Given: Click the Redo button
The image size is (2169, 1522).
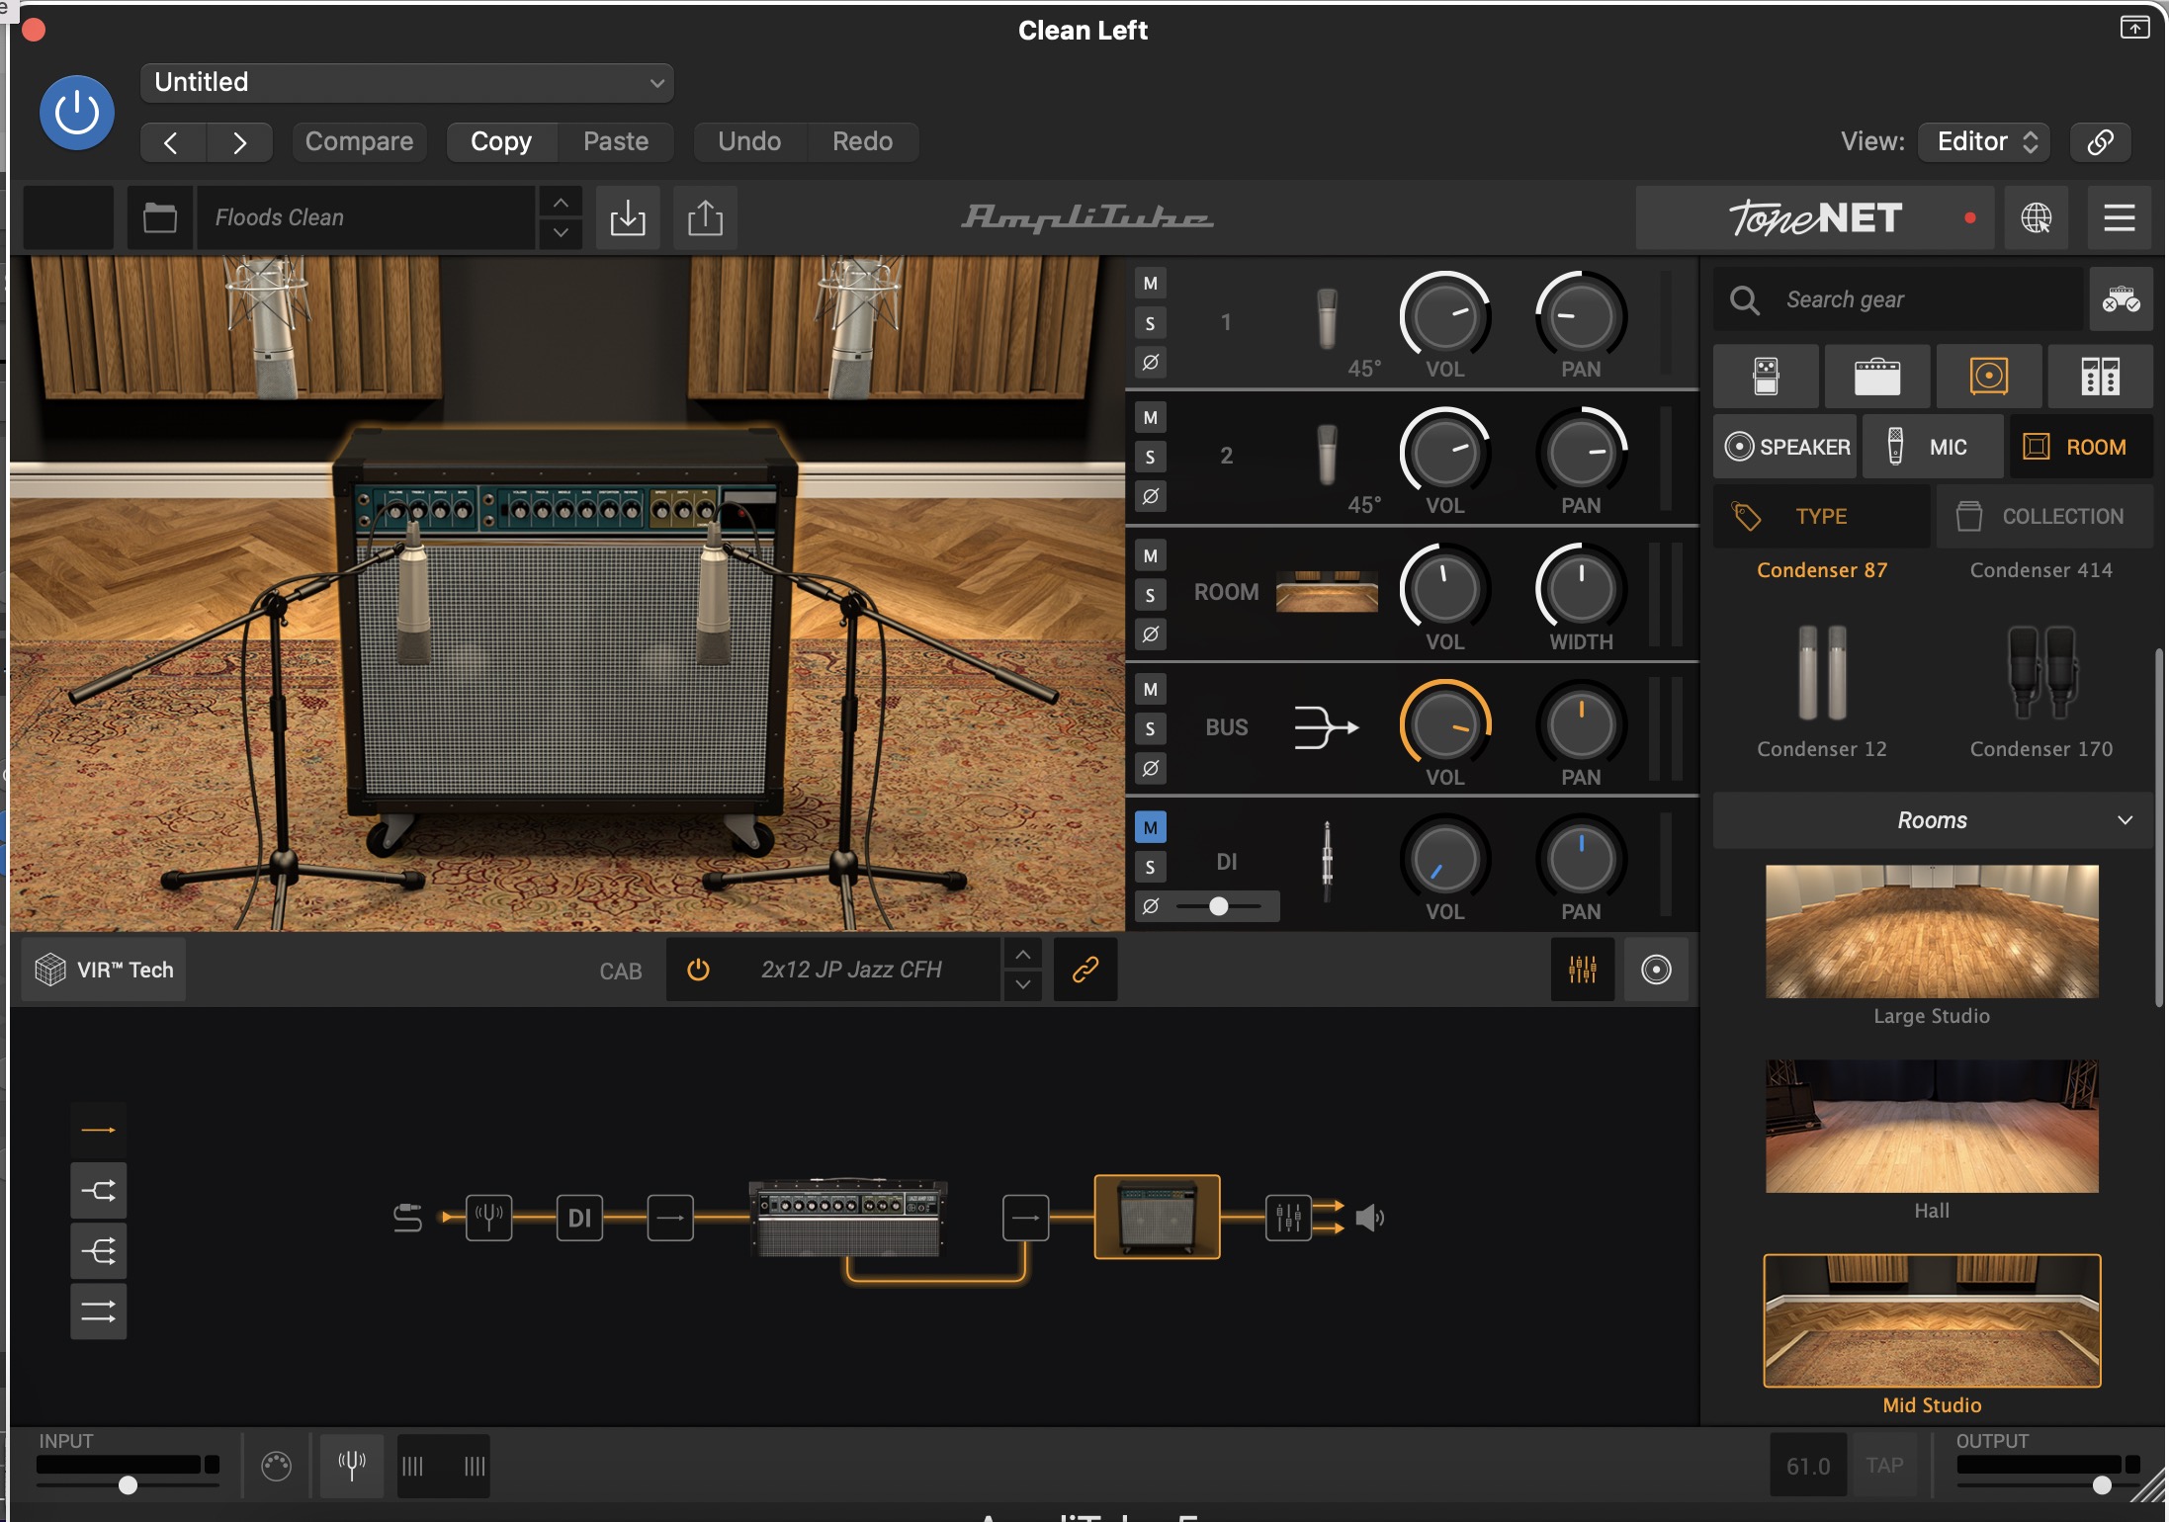Looking at the screenshot, I should coord(862,141).
